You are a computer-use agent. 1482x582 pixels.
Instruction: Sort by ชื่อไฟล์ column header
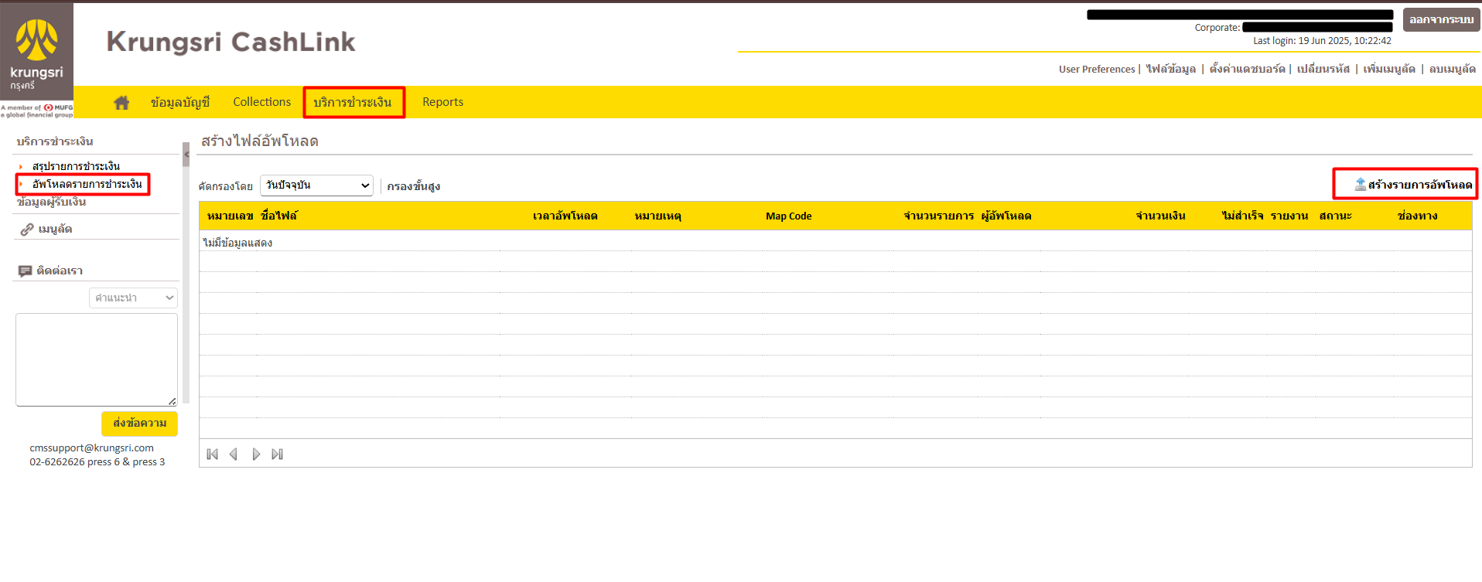(279, 216)
